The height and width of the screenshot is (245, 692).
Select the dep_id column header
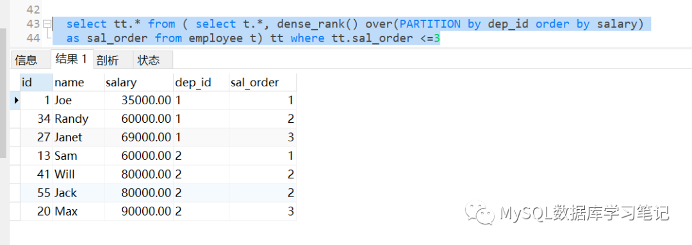201,83
